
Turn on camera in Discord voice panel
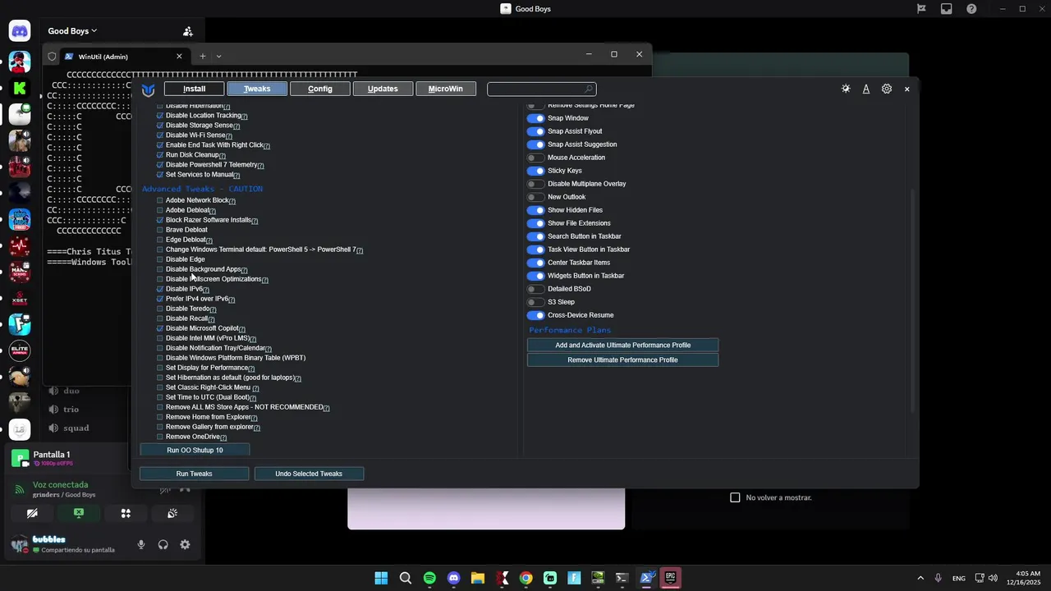pos(32,513)
